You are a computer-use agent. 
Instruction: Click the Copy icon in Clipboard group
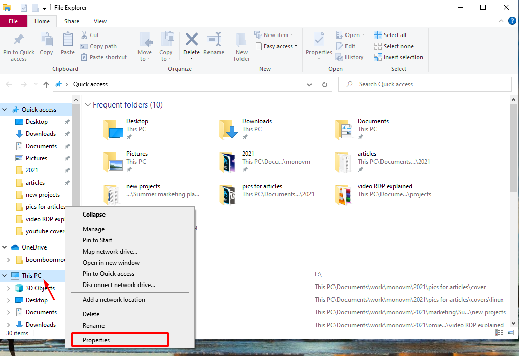pyautogui.click(x=46, y=41)
